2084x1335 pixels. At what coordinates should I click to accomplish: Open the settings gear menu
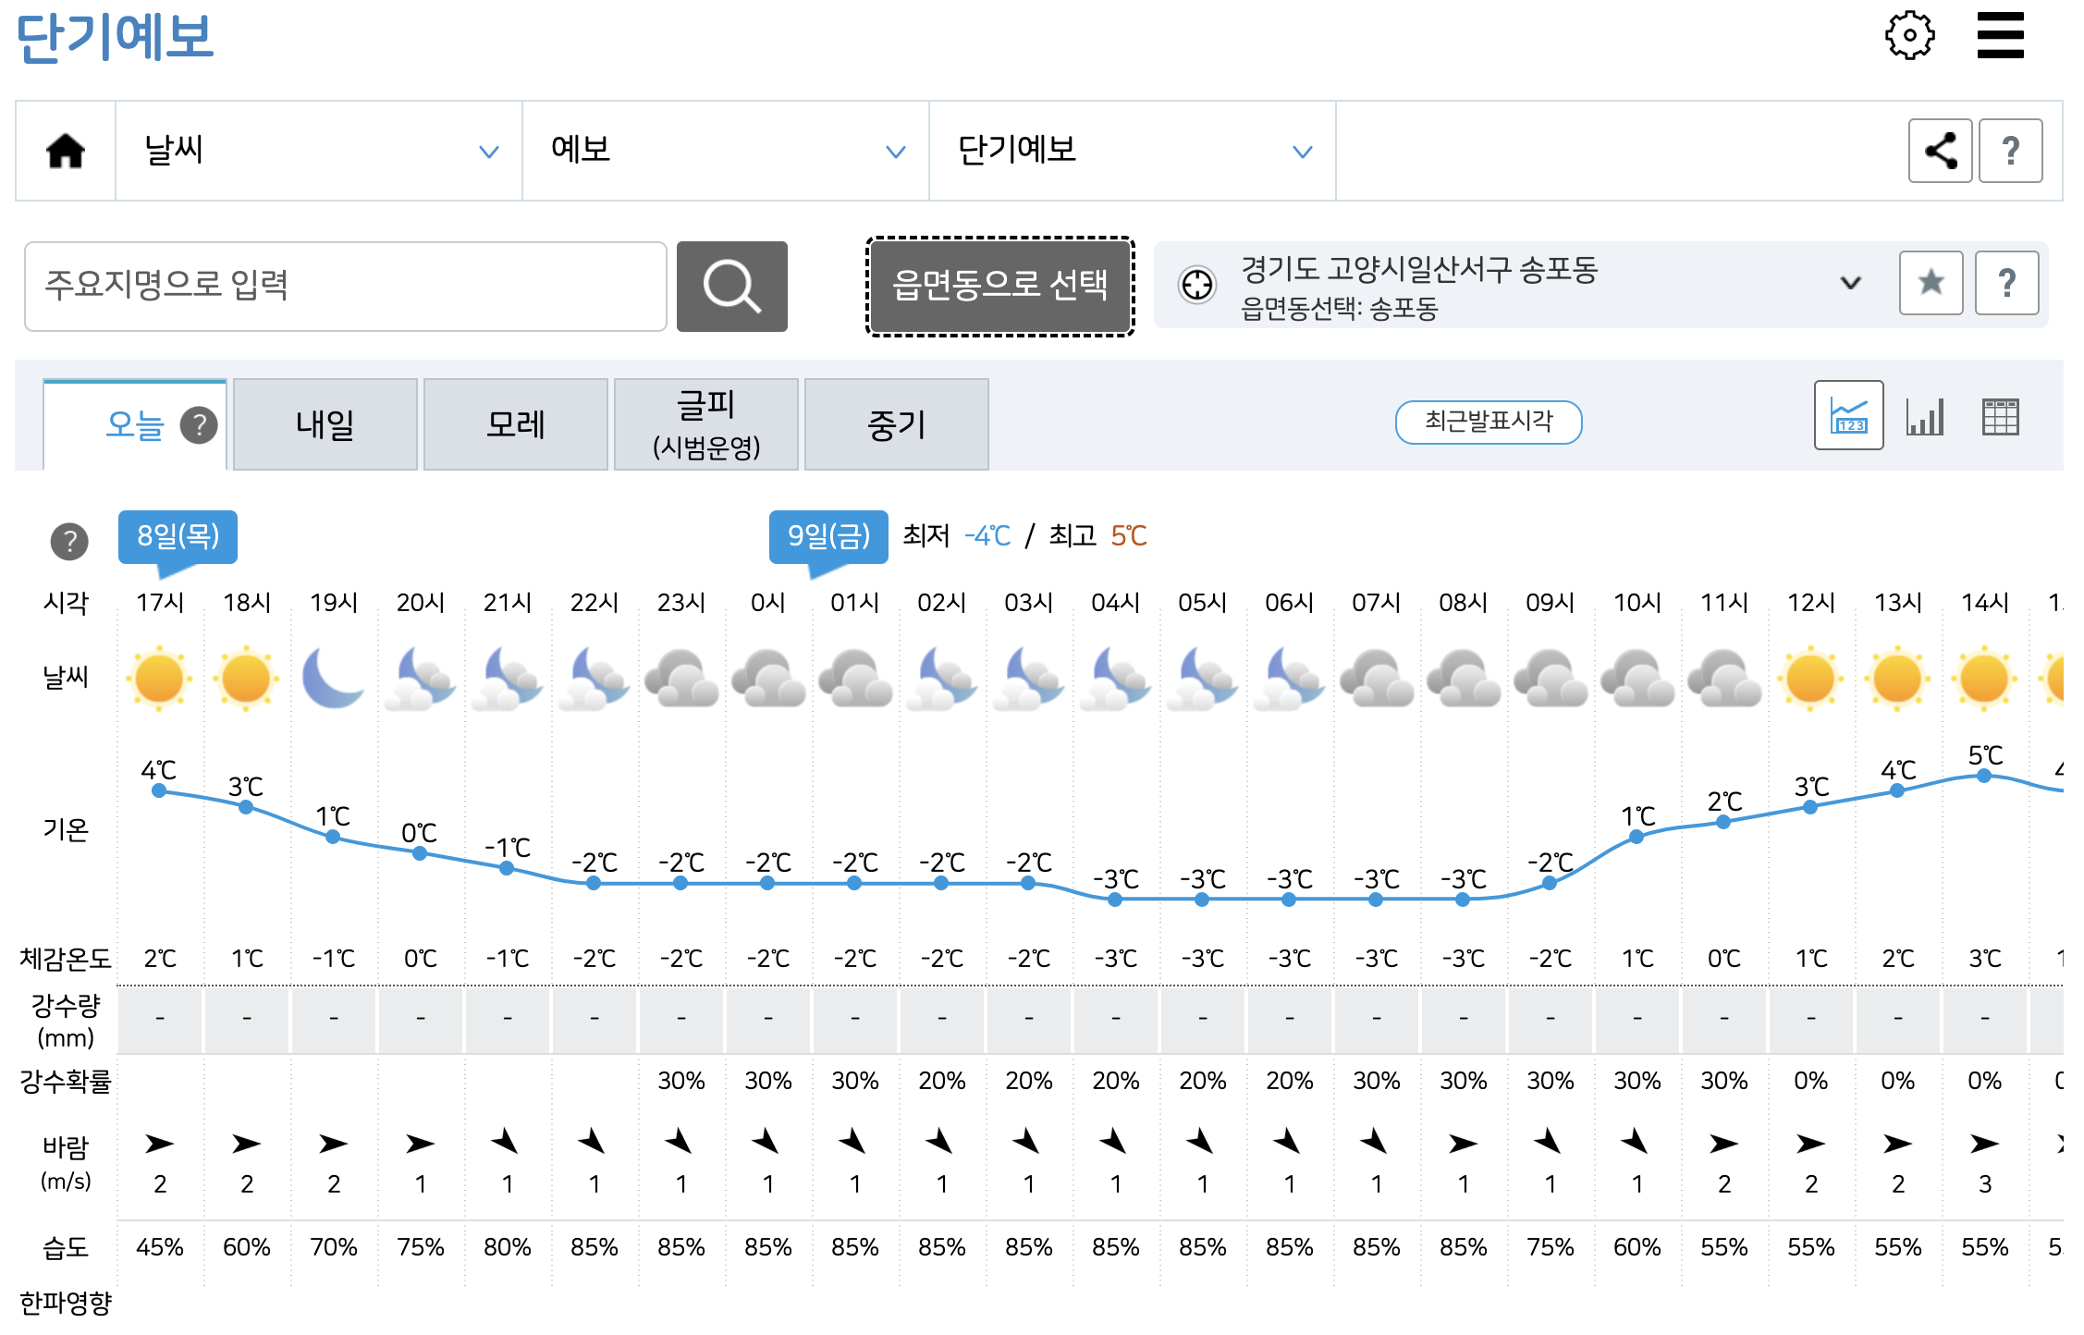coord(1910,35)
